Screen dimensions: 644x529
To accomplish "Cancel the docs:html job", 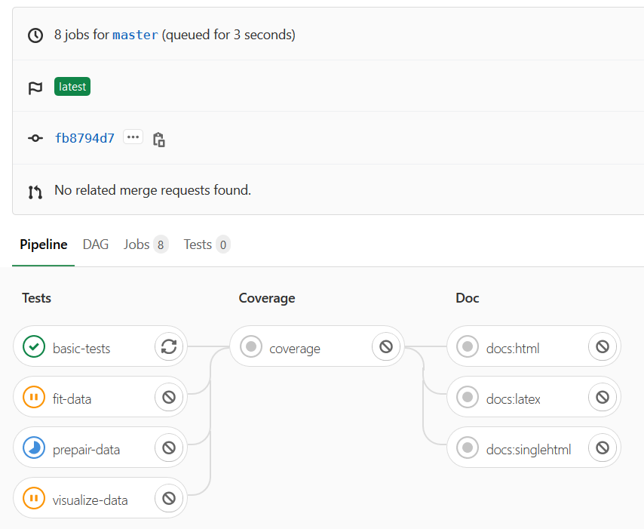I will 602,346.
